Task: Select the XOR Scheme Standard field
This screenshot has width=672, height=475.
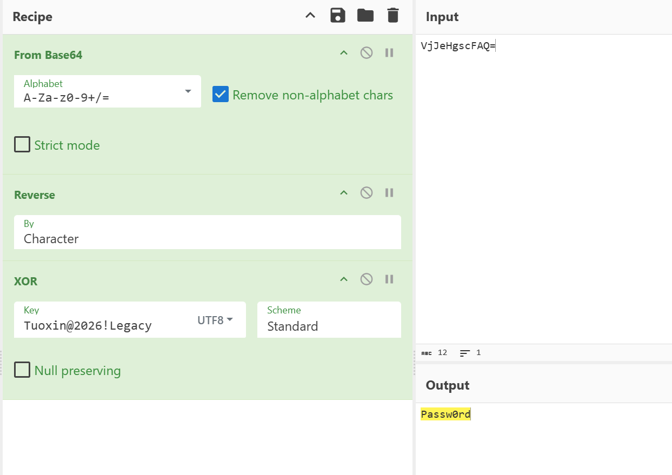Action: [329, 320]
